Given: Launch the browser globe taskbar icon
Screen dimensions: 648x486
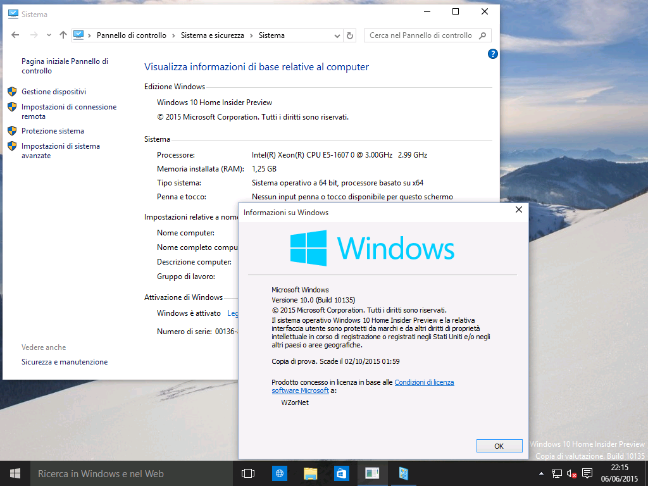Looking at the screenshot, I should [x=279, y=473].
